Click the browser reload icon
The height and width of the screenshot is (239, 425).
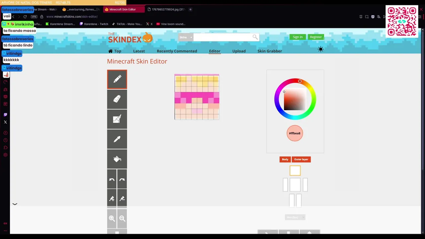[25, 17]
